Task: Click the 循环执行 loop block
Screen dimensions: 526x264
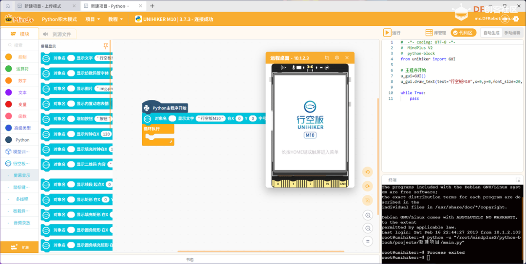Action: [158, 134]
